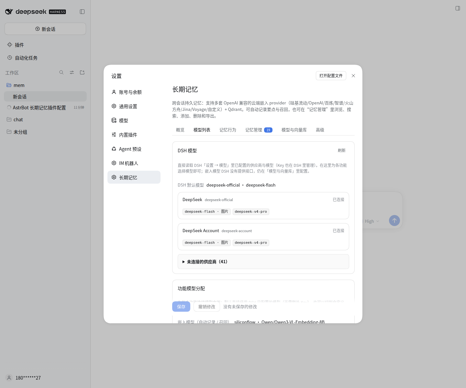This screenshot has height=388, width=466.
Task: Open the 未分组 folder
Action: 45,132
